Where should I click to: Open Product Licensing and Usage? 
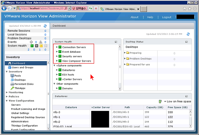(x=28, y=109)
